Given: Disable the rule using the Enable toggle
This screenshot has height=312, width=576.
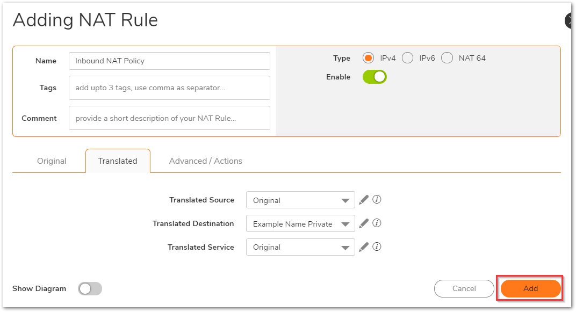Looking at the screenshot, I should pos(375,77).
